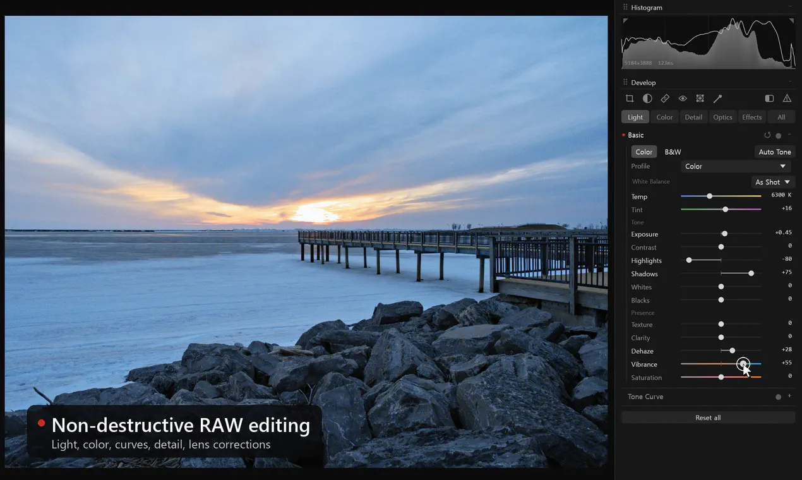Screen dimensions: 802x480
Task: Open the Detail tab
Action: pos(693,117)
